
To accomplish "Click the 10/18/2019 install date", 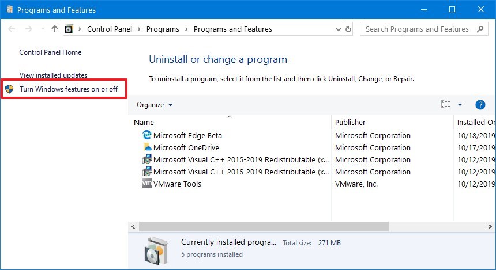I will 476,135.
